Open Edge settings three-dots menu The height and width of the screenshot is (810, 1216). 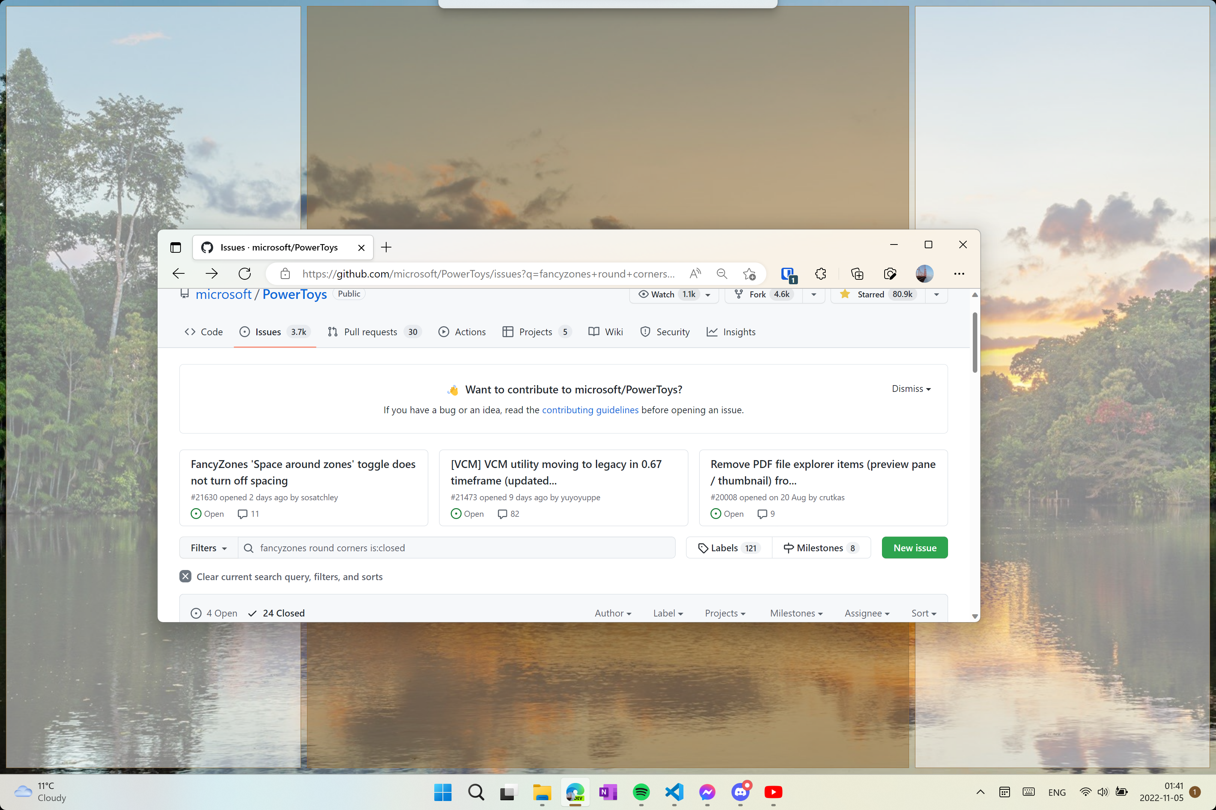point(959,274)
